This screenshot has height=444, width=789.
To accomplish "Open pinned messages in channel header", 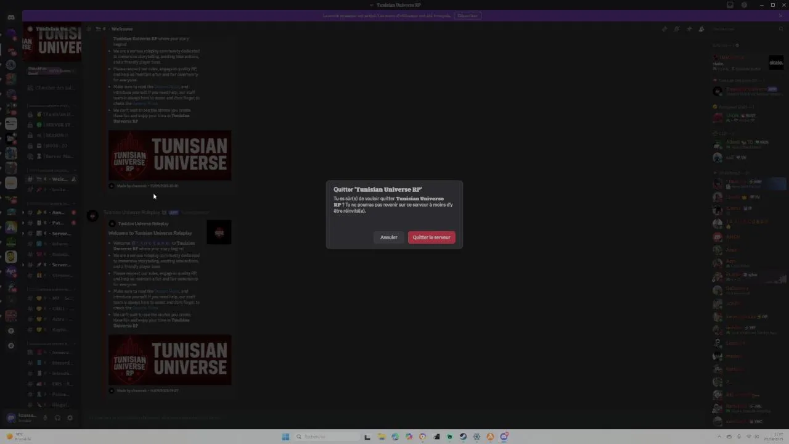I will point(689,29).
